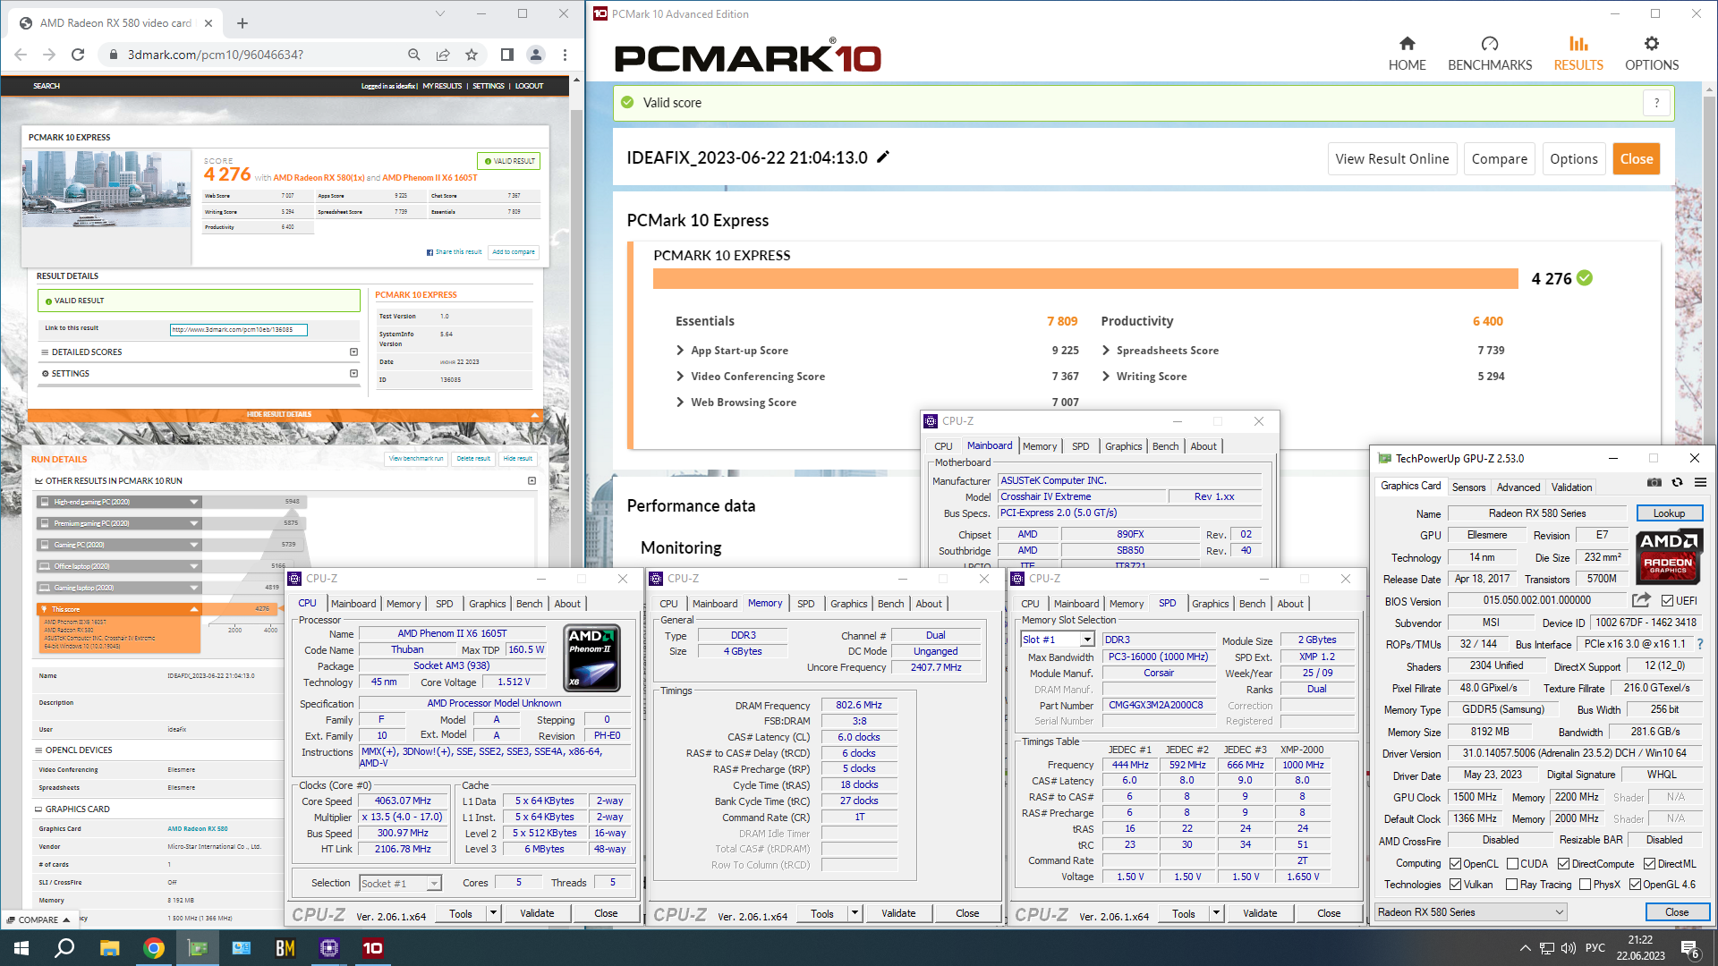Bookmark this page with the star icon
1718x966 pixels.
pos(472,55)
